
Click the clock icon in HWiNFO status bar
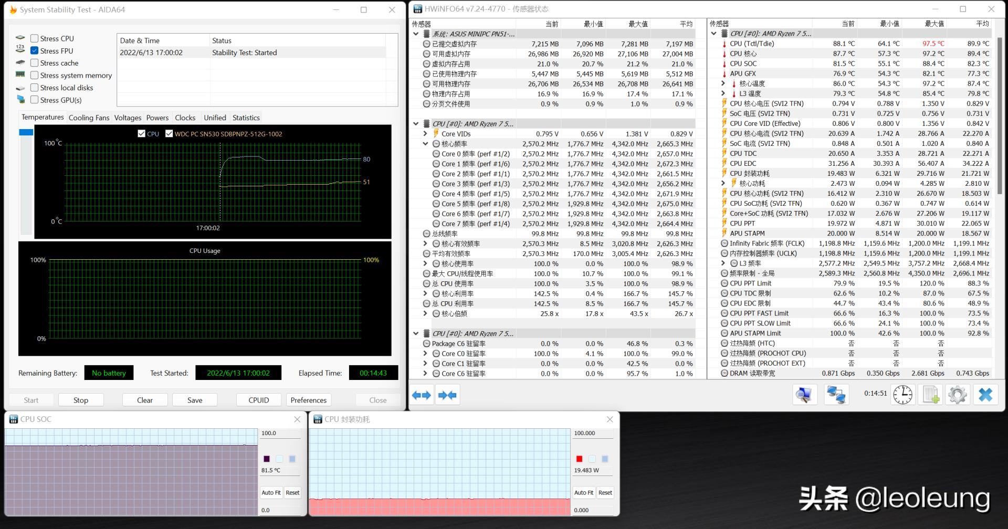(902, 395)
